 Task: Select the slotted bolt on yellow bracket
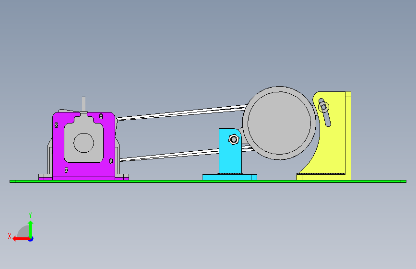tap(324, 107)
